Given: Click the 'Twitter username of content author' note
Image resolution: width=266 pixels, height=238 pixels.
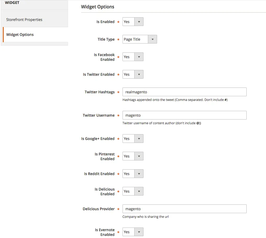Looking at the screenshot, I should pyautogui.click(x=162, y=123).
